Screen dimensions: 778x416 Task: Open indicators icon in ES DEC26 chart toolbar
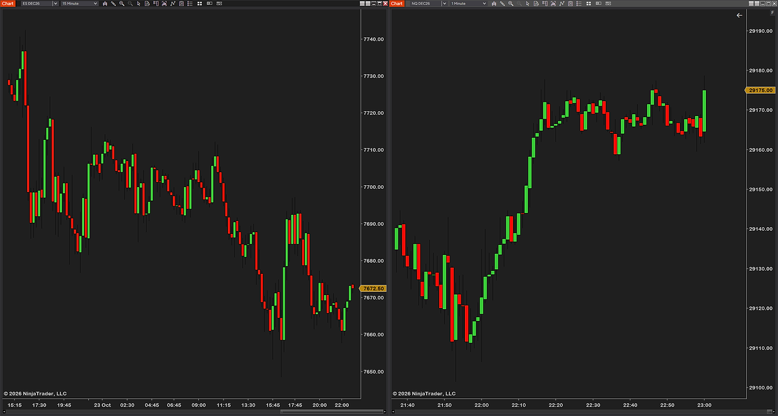(x=172, y=4)
